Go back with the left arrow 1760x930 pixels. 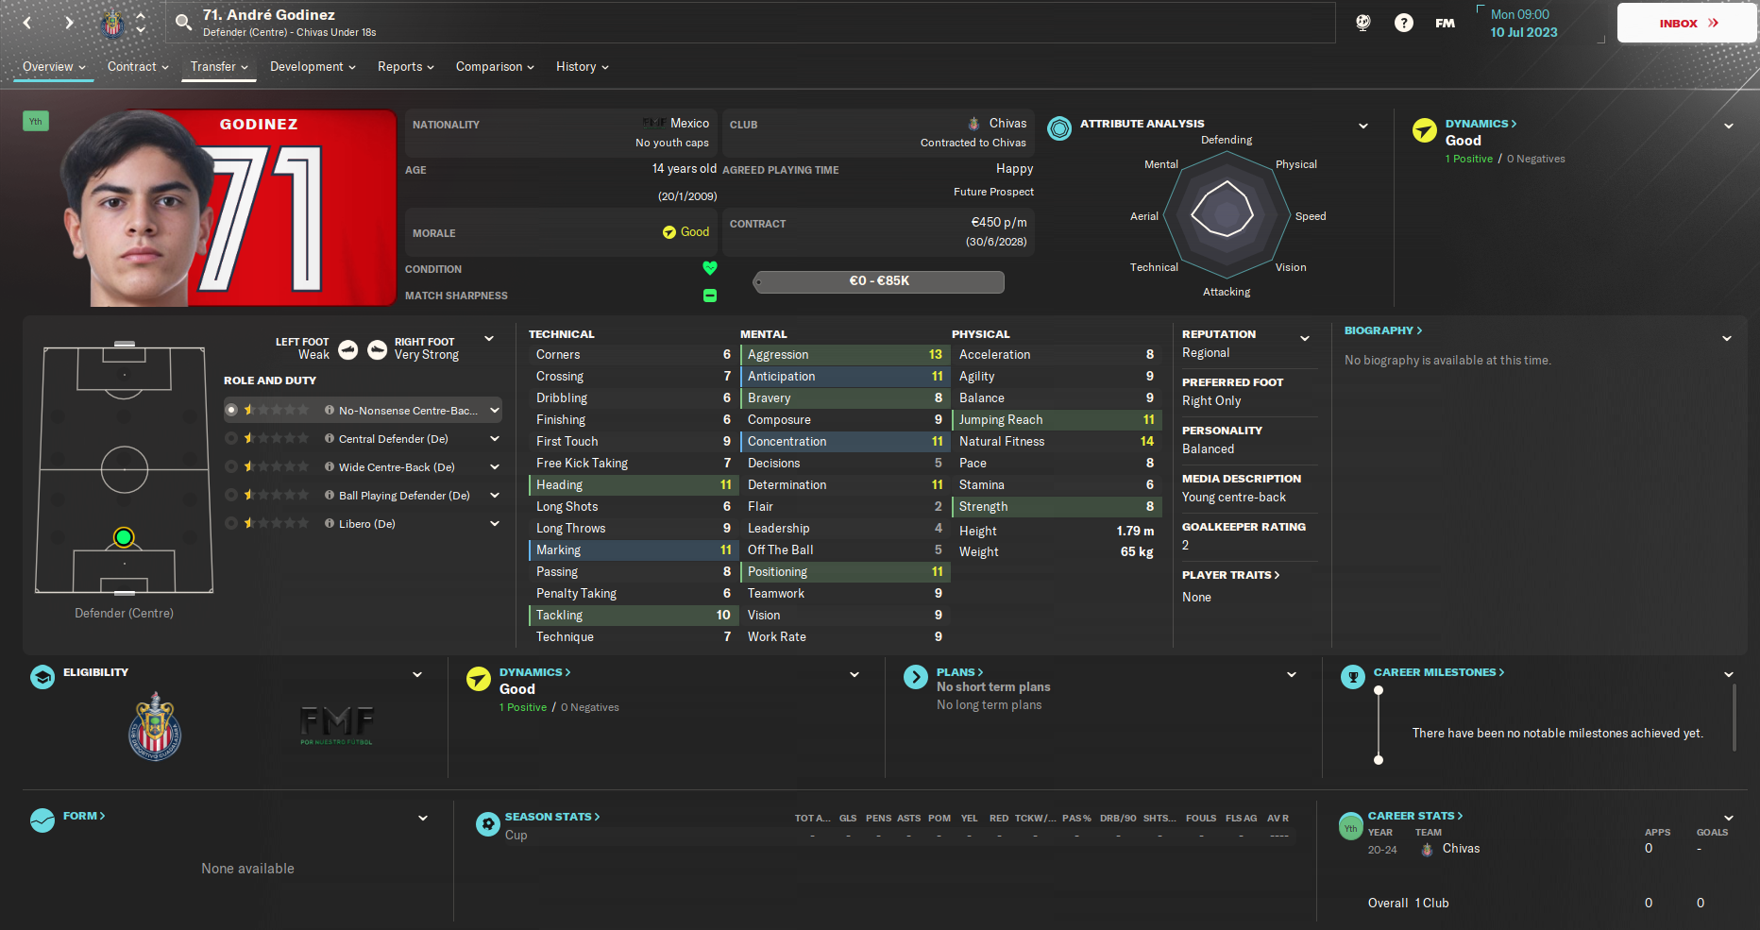27,23
